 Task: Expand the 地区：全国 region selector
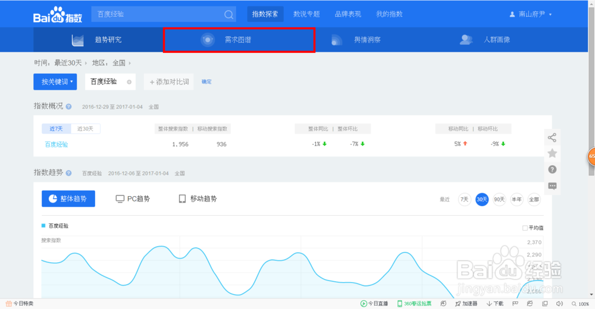(111, 63)
